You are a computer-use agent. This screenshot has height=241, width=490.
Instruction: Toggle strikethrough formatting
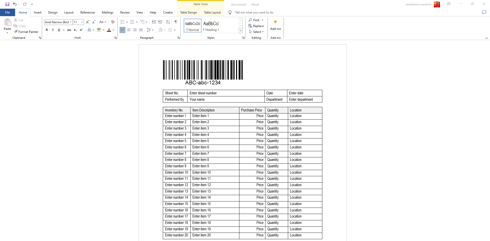coord(69,30)
